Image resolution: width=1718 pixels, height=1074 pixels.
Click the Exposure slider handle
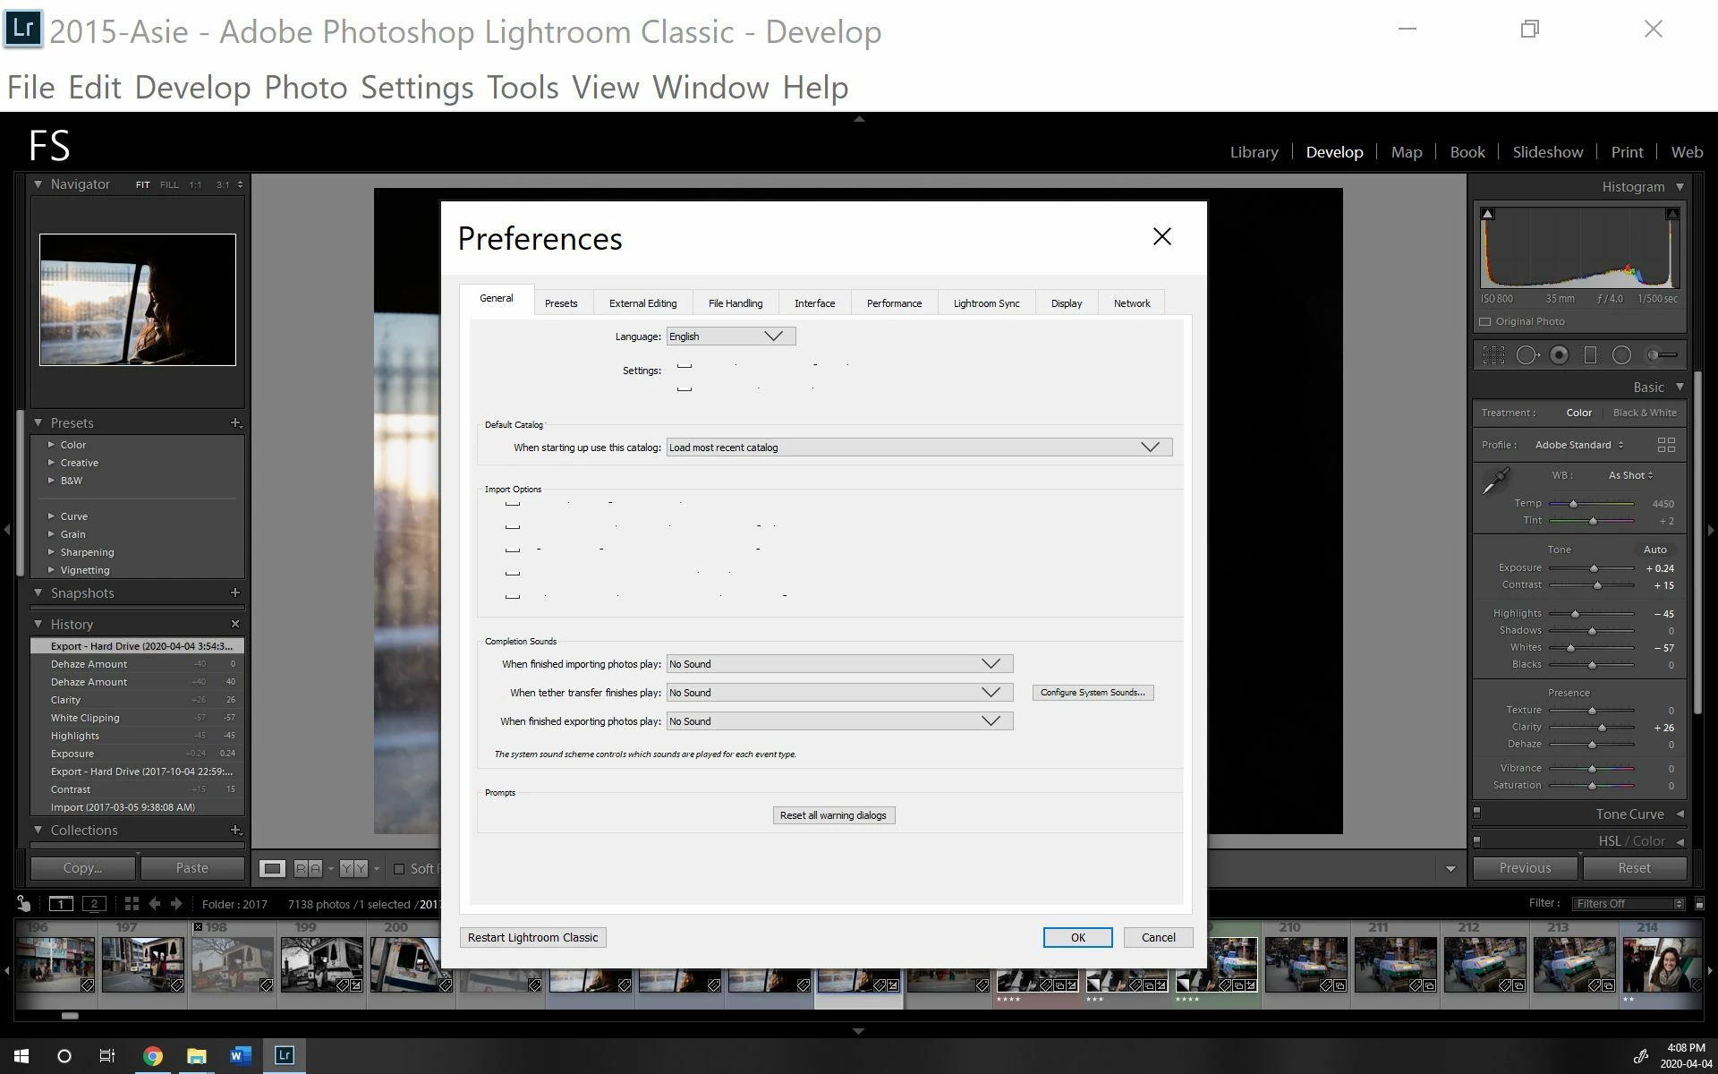tap(1594, 568)
